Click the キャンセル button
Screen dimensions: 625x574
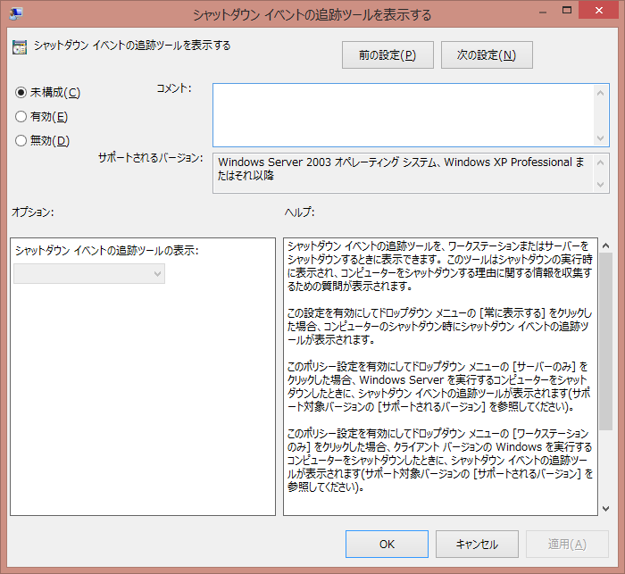pyautogui.click(x=477, y=545)
